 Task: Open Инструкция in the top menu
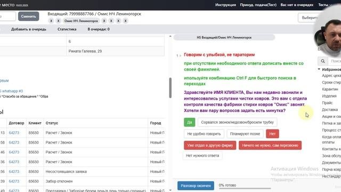pos(225,5)
